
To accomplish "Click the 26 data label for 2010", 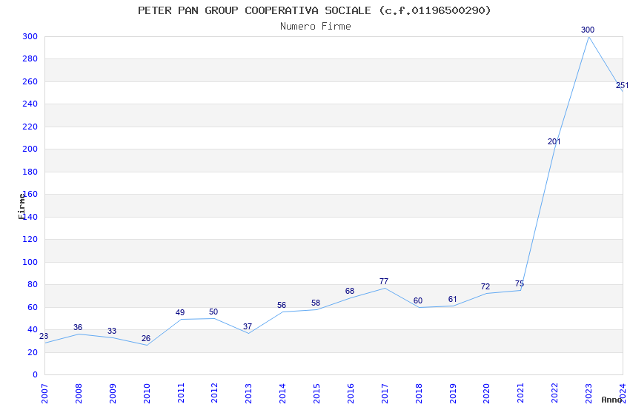I will coord(146,338).
